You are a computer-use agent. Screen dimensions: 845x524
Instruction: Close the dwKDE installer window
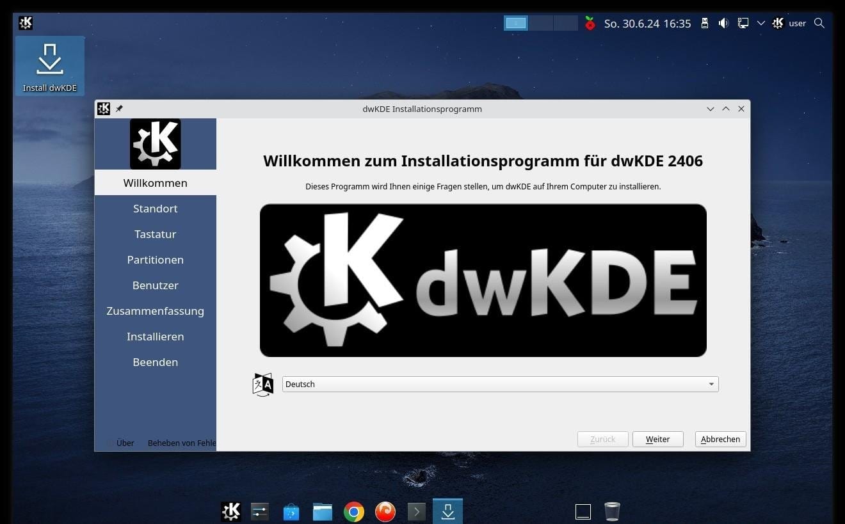click(741, 109)
